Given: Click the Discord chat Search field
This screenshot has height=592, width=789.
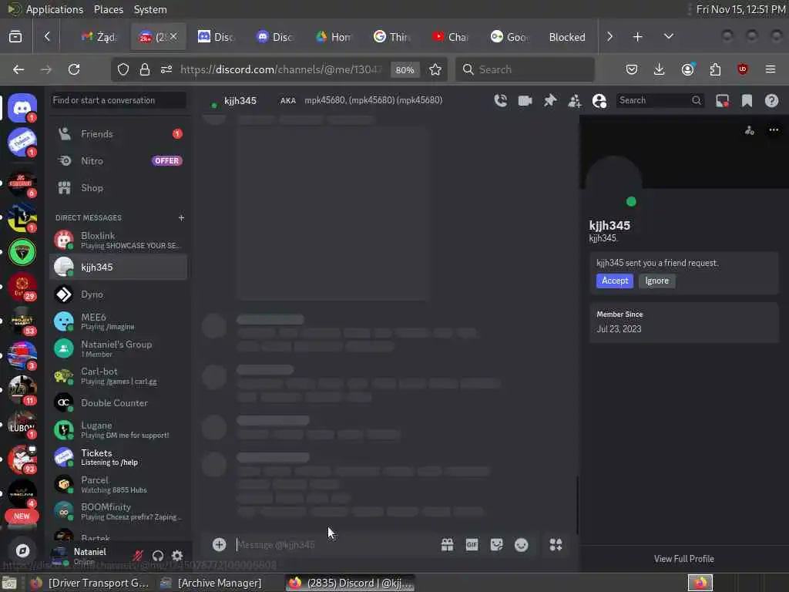Looking at the screenshot, I should (660, 101).
